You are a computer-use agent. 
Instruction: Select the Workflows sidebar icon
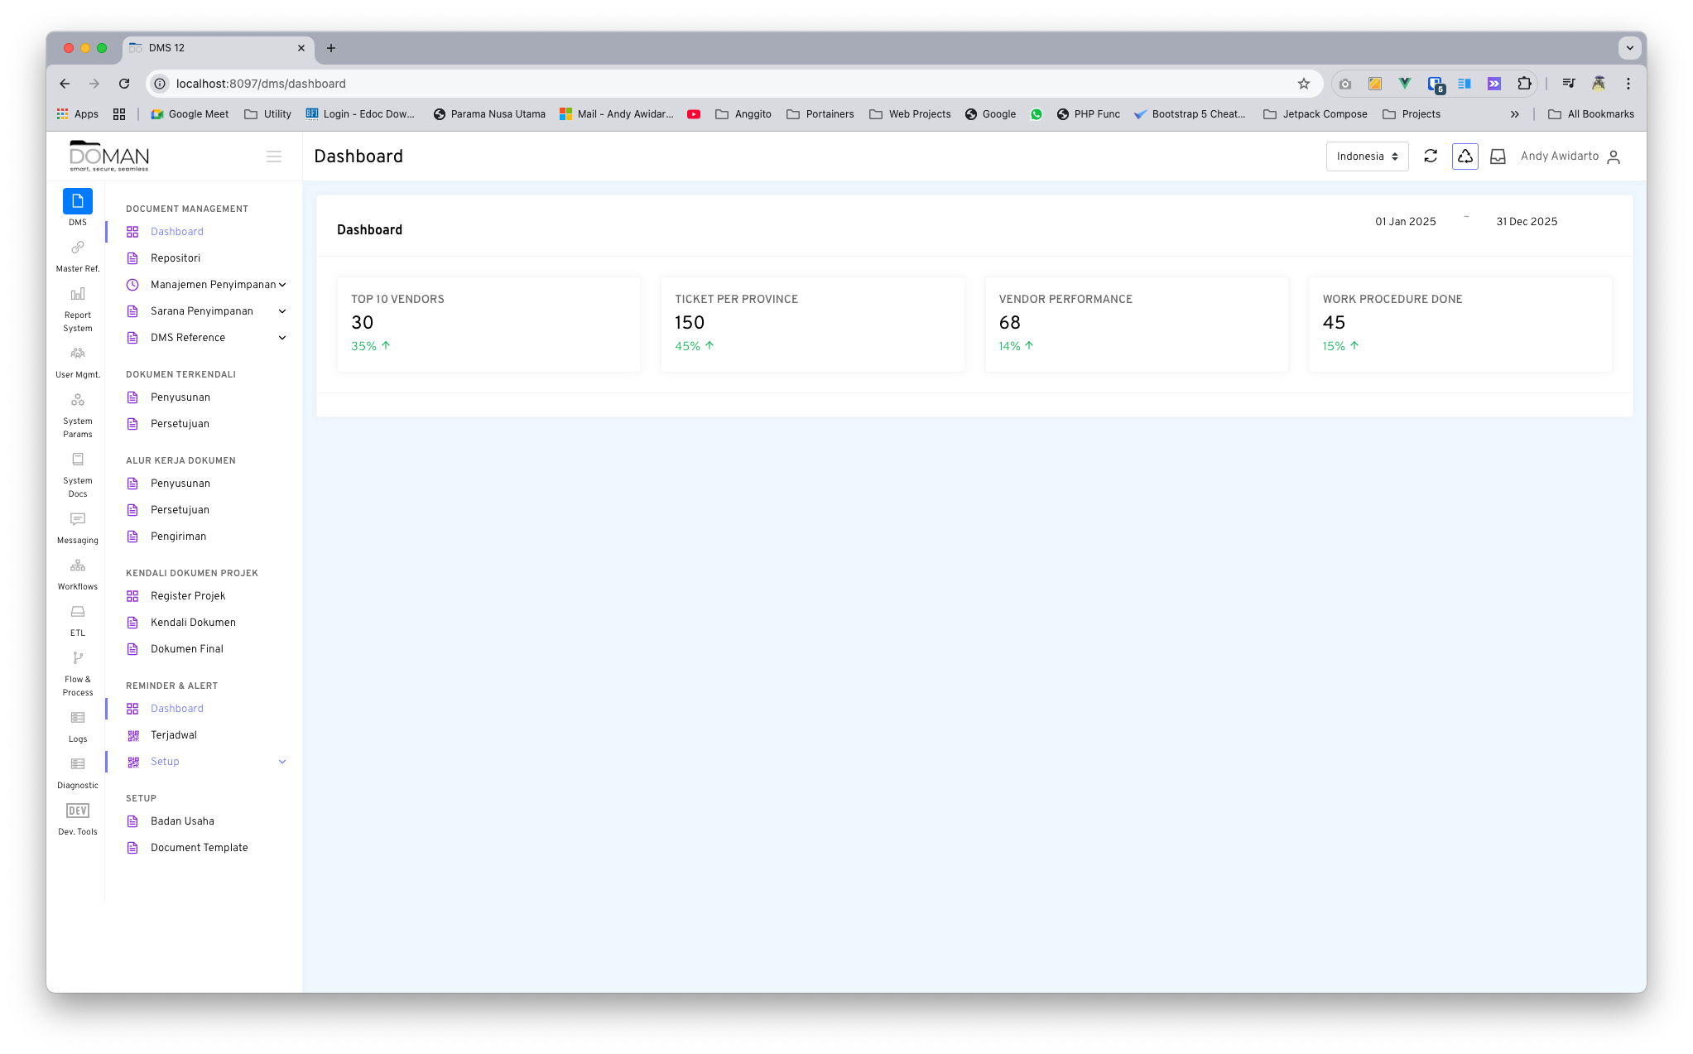coord(77,565)
